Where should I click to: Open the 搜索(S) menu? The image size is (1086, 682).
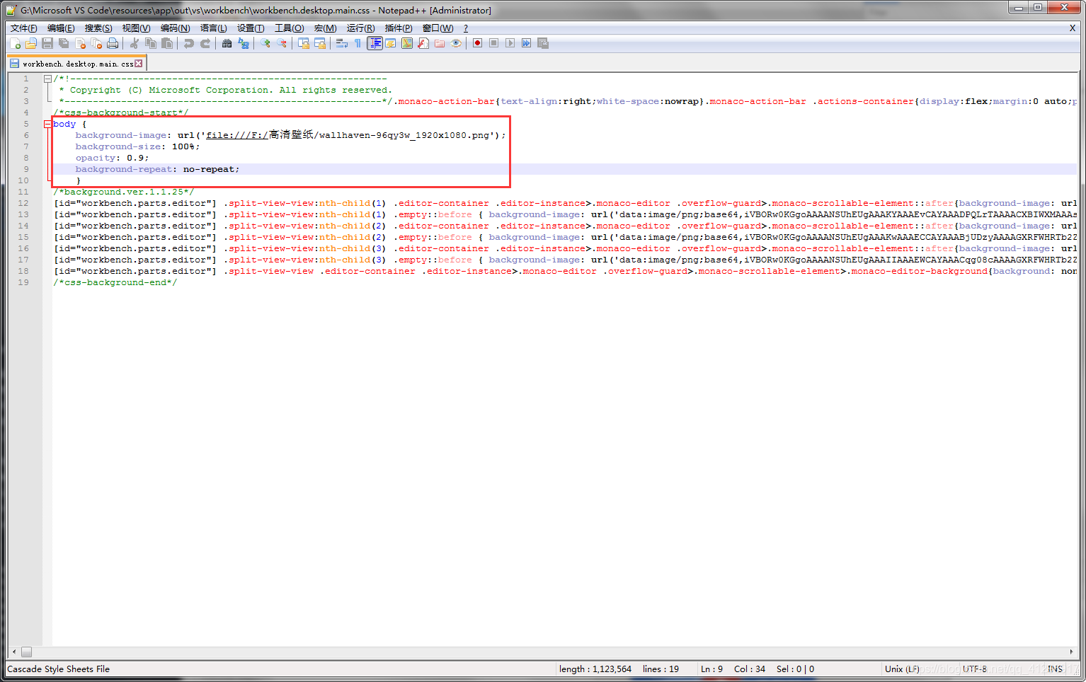pos(98,28)
